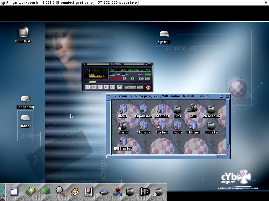Click the System window depth gadget
The height and width of the screenshot is (201, 269).
[227, 96]
